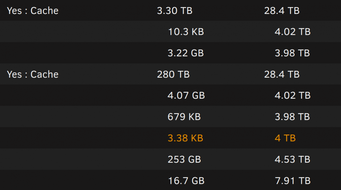The image size is (341, 190).
Task: Click 3.98 TB next to 3.22 GB
Action: pyautogui.click(x=292, y=53)
